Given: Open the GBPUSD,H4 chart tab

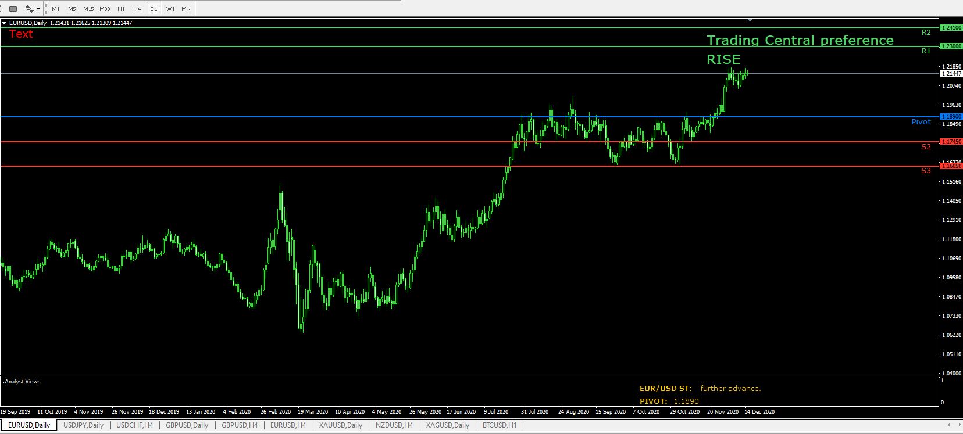Looking at the screenshot, I should pyautogui.click(x=240, y=425).
